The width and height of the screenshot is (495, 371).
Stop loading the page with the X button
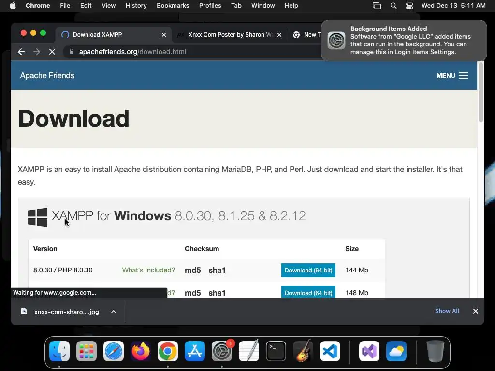click(52, 52)
